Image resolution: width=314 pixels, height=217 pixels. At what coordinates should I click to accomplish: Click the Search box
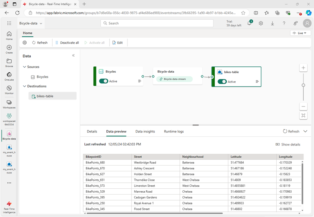(157, 23)
